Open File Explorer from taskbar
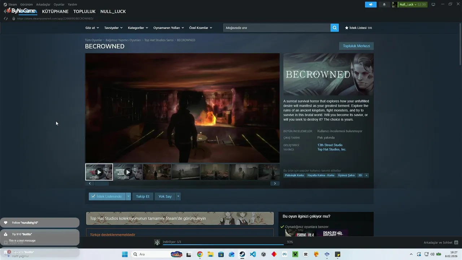Image resolution: width=462 pixels, height=260 pixels. 210,254
